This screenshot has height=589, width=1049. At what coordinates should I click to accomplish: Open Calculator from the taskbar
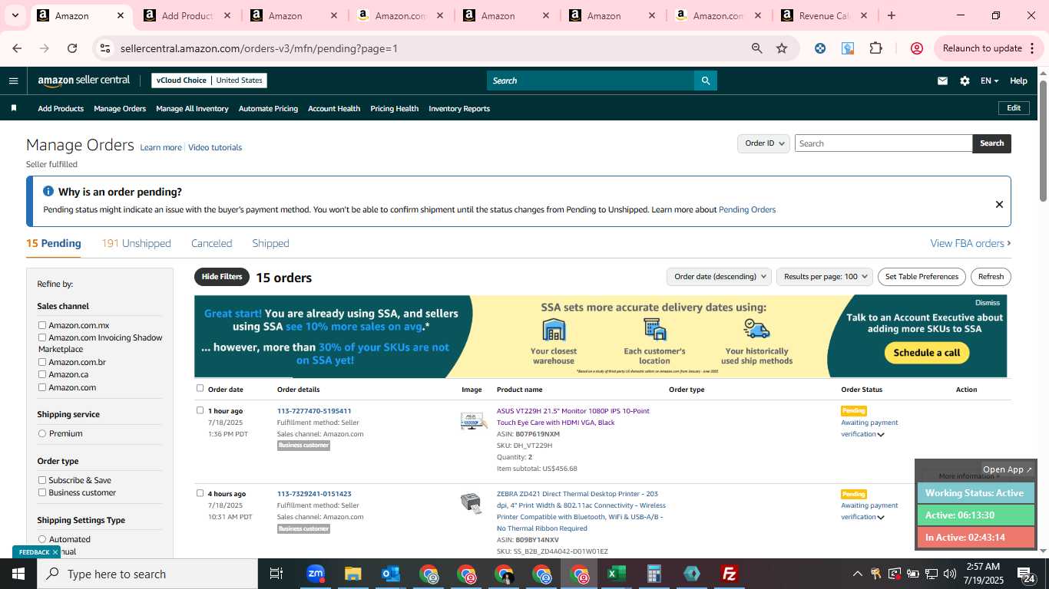[654, 574]
